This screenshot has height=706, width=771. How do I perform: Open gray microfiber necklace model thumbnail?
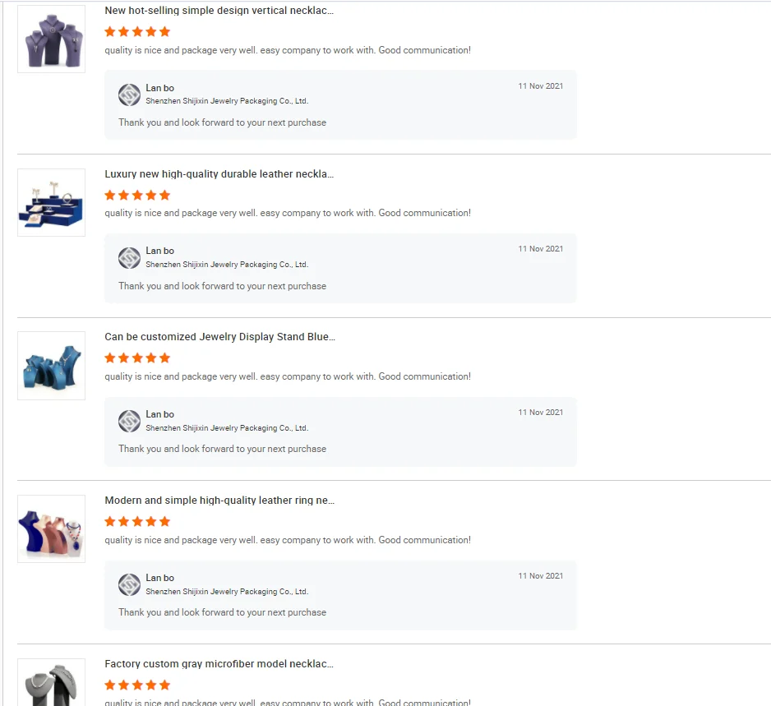(51, 683)
